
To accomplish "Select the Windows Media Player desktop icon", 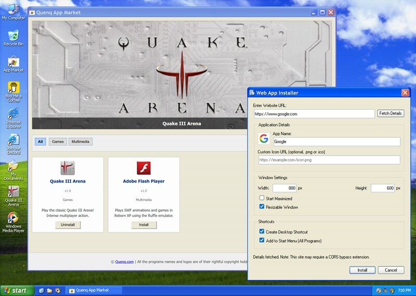I will (x=14, y=222).
